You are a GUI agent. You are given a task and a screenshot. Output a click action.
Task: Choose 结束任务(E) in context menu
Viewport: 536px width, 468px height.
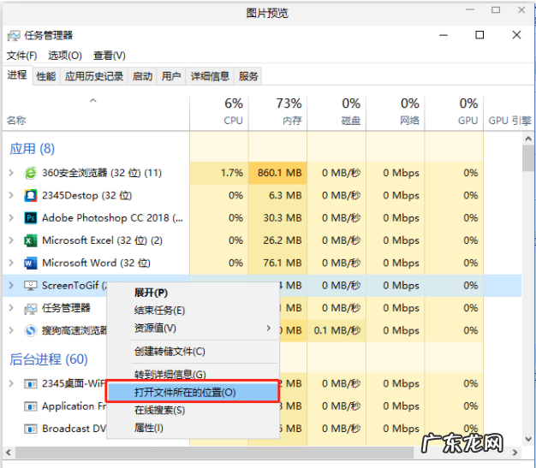pyautogui.click(x=194, y=311)
